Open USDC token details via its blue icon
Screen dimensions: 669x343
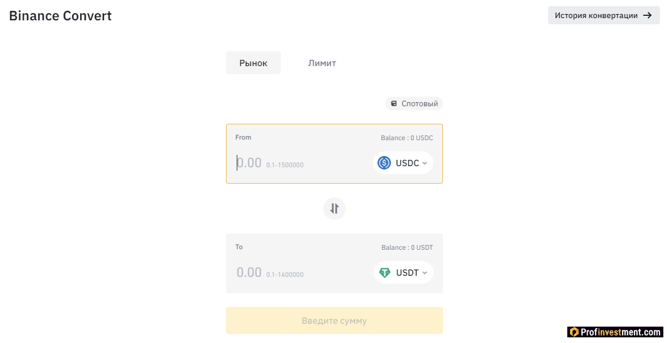pyautogui.click(x=383, y=162)
